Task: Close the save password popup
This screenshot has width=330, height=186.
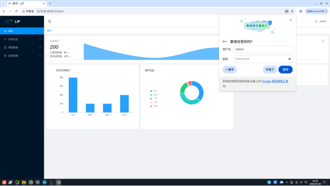Action: pos(291,20)
